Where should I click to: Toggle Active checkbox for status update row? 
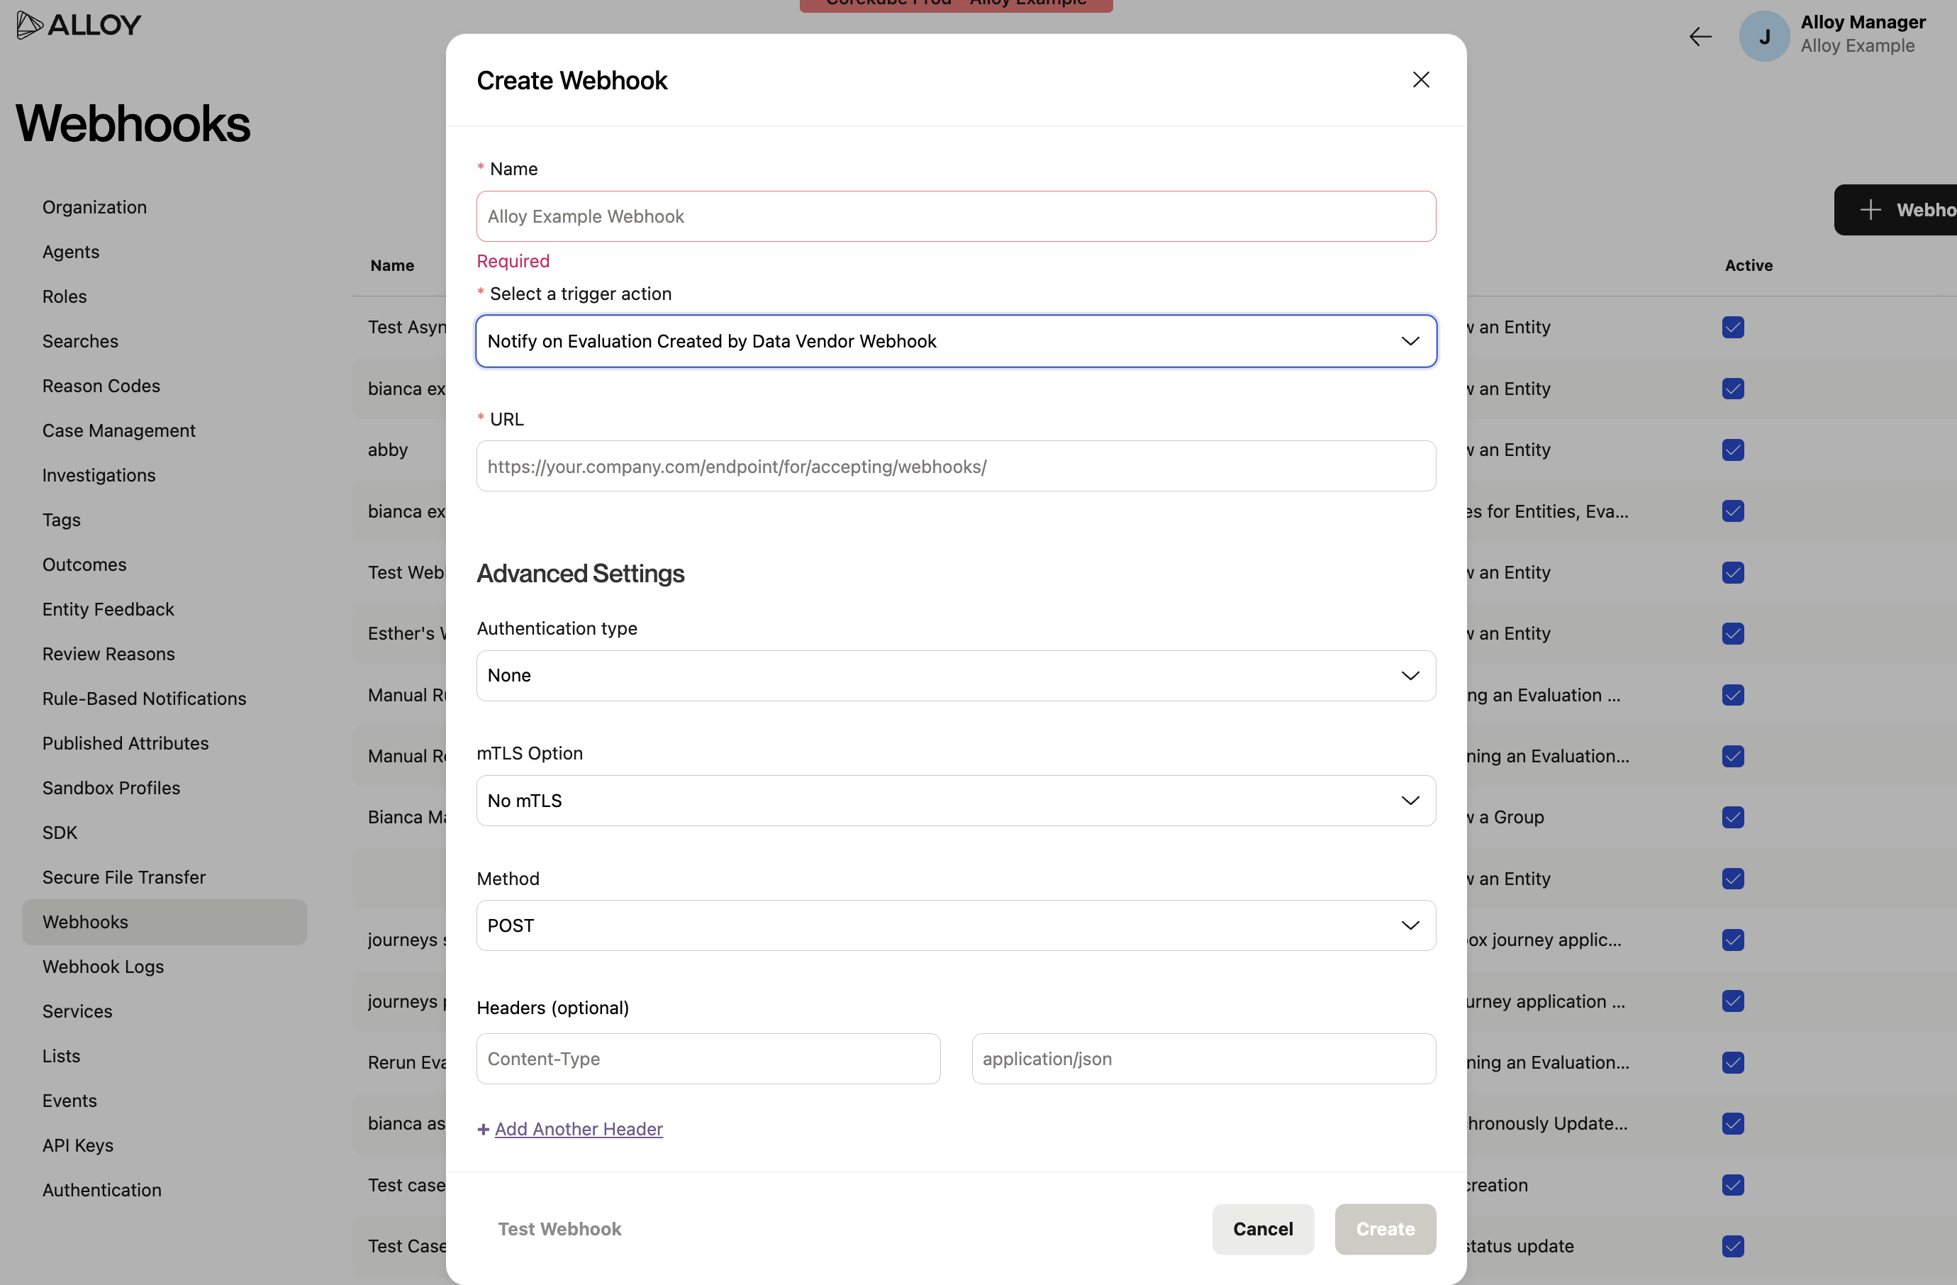click(1734, 1247)
